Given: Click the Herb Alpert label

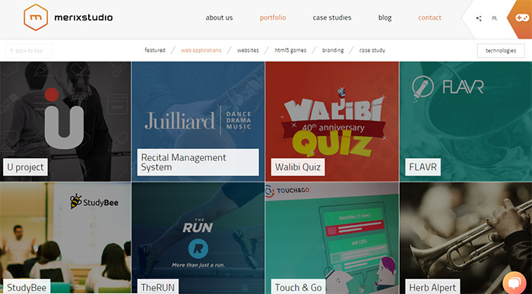Looking at the screenshot, I should click(432, 287).
